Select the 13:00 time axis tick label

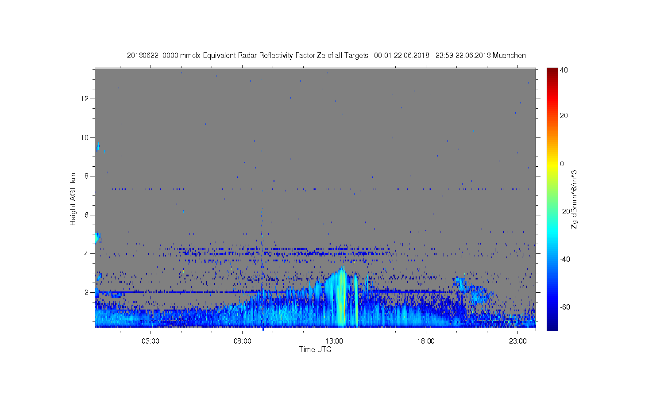pyautogui.click(x=334, y=341)
